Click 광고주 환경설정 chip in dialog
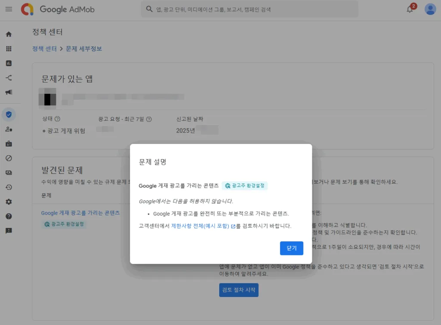Viewport: 441px width, 325px height. click(x=245, y=186)
